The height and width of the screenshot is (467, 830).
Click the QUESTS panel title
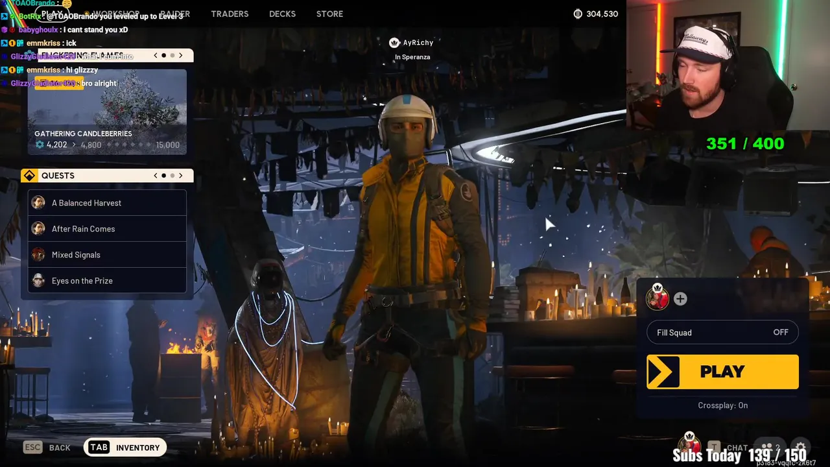(x=58, y=176)
